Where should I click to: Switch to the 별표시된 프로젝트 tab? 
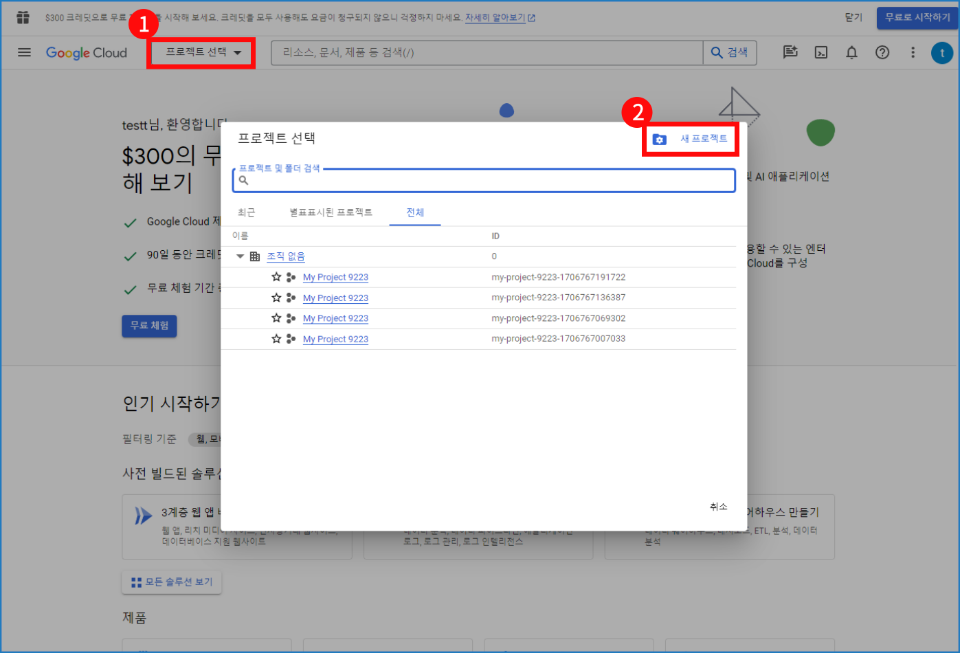[332, 212]
